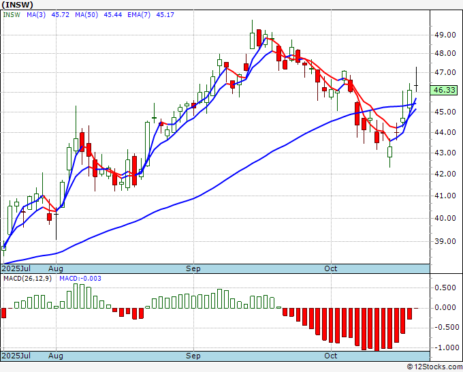Click the Aug label on MACD axis

tap(56, 356)
